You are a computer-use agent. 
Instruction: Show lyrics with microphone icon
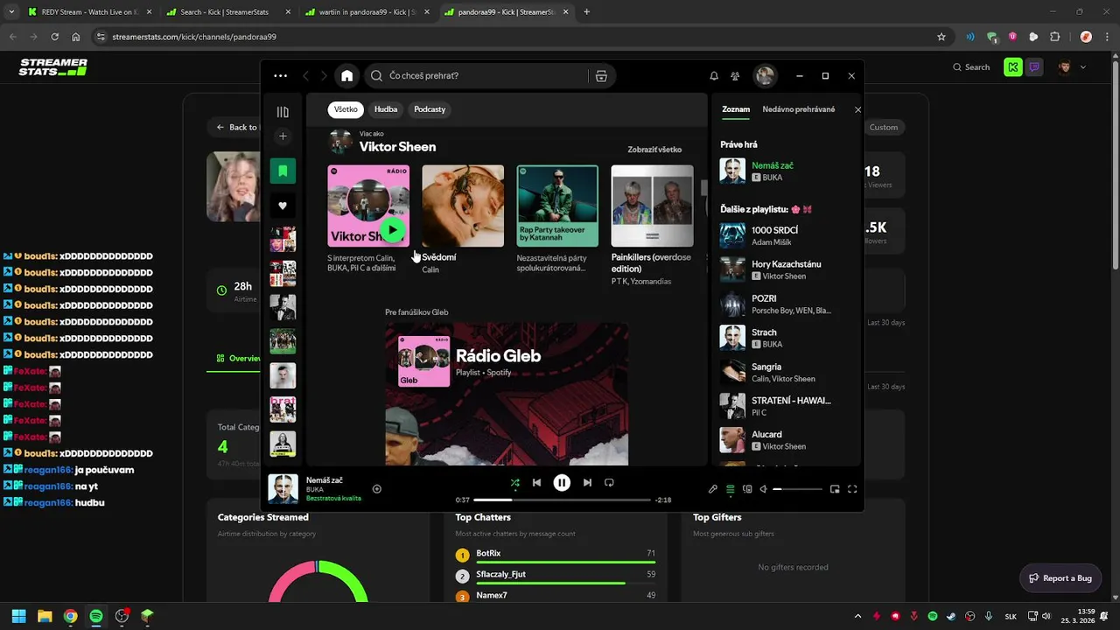pos(713,489)
